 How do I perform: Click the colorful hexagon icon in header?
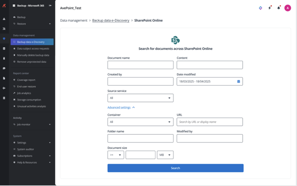[x=260, y=8]
